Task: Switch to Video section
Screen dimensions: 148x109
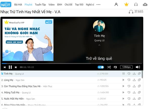Action: 52,5
